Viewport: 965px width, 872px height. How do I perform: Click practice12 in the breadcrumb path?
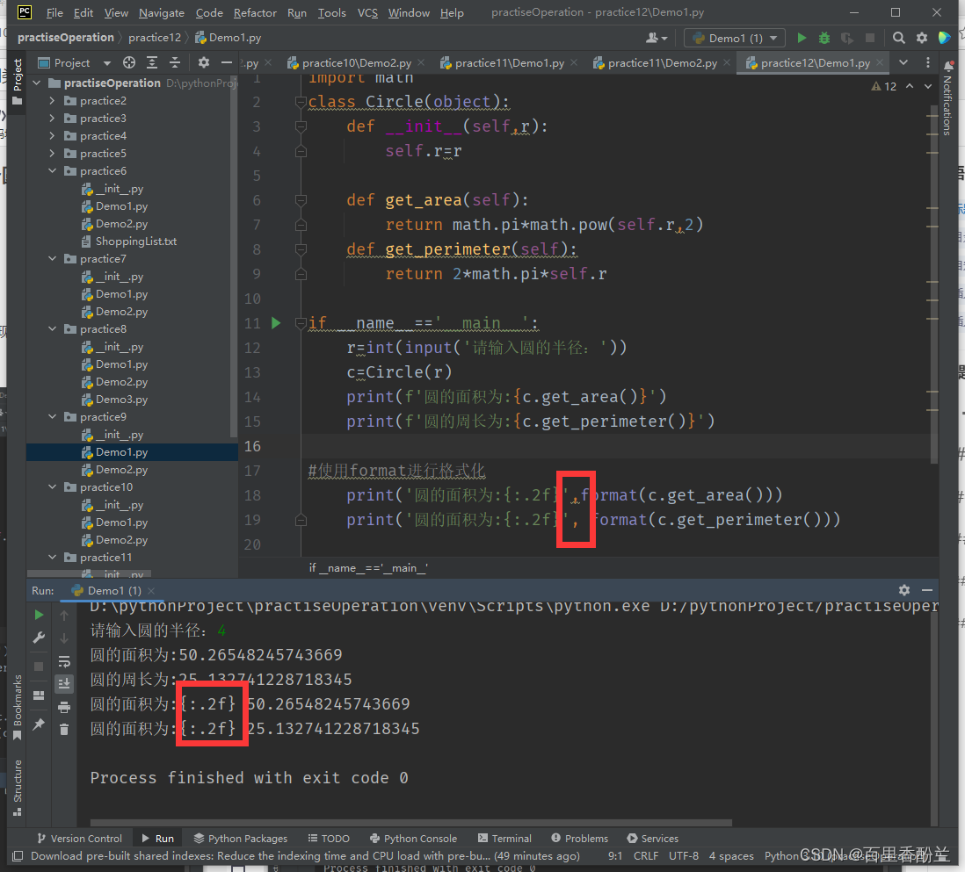(x=155, y=38)
